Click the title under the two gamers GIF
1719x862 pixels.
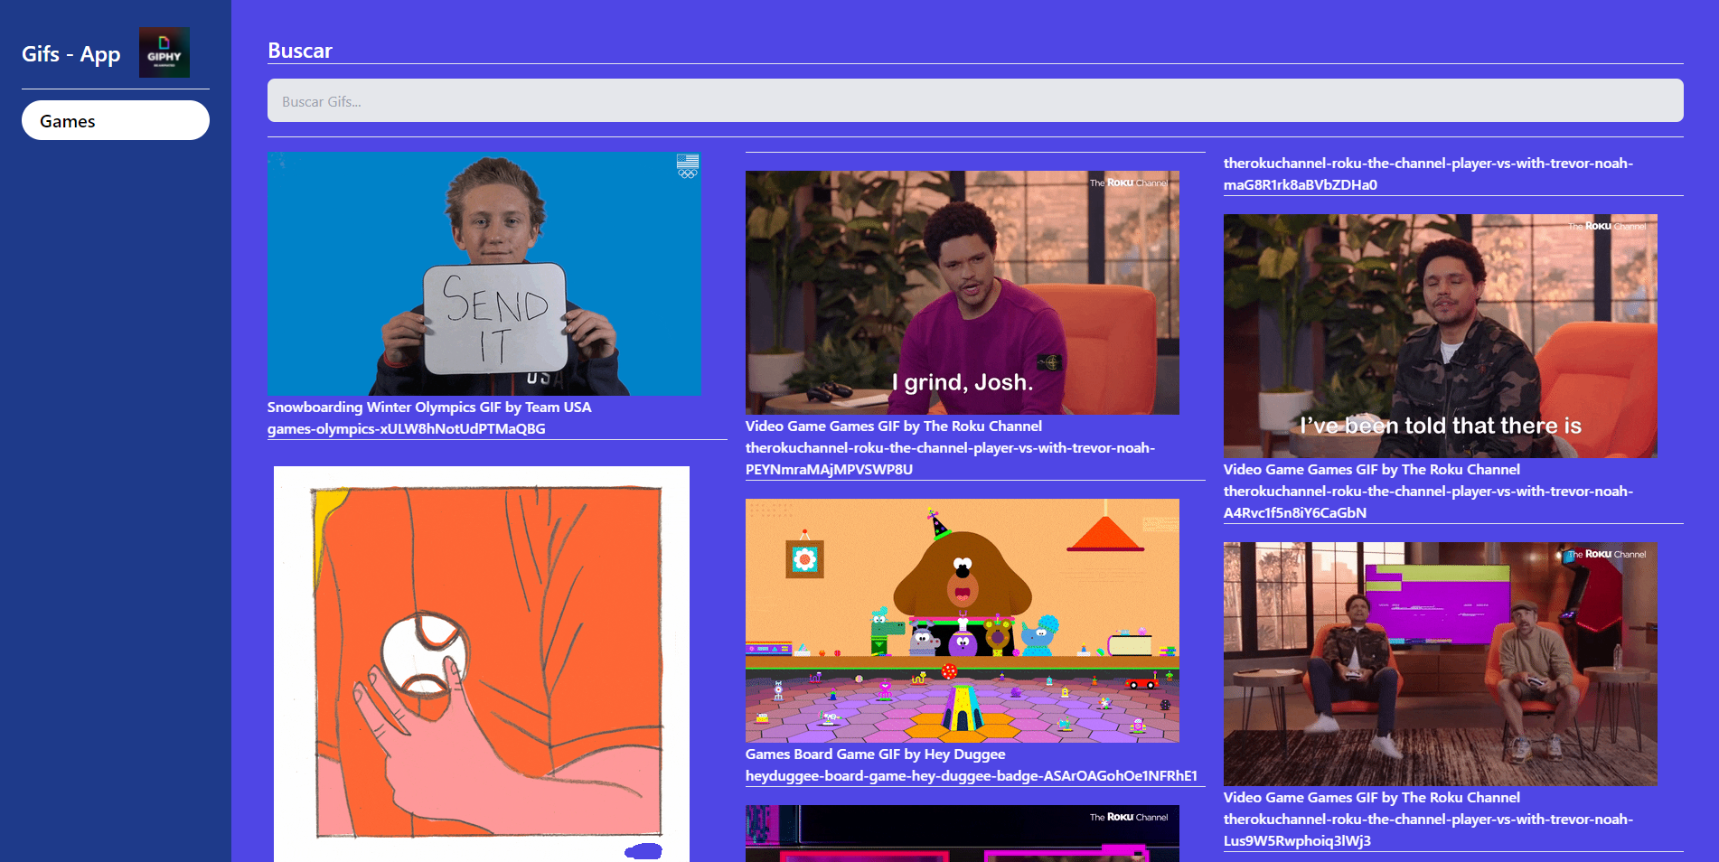point(1372,798)
